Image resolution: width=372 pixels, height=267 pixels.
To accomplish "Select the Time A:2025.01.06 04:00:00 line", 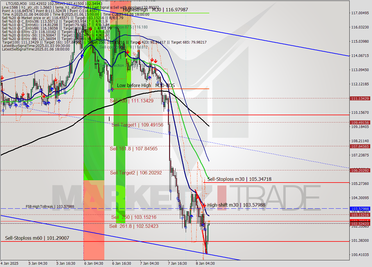I will tap(75, 14).
